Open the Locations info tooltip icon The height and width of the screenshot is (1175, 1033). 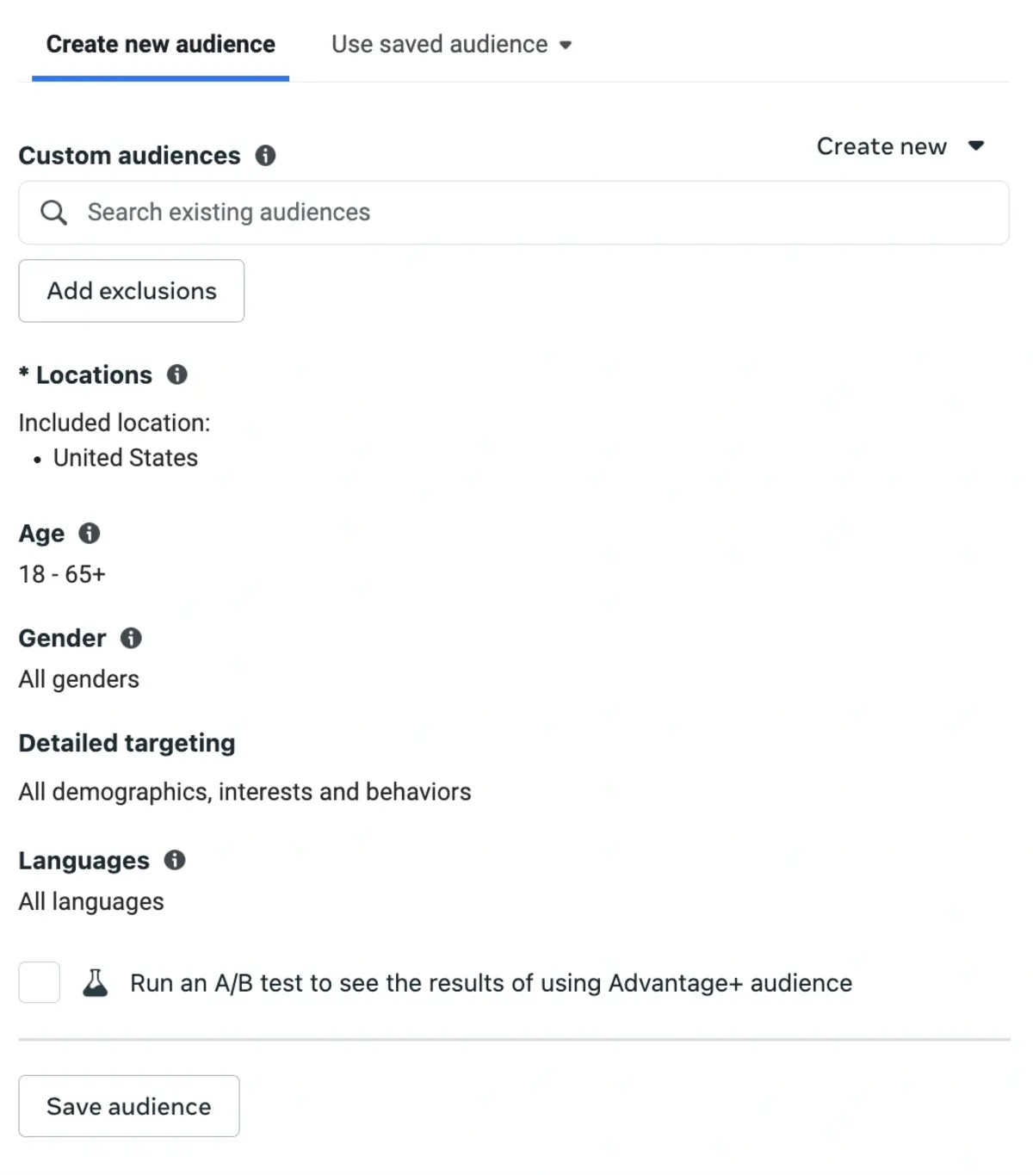[176, 374]
